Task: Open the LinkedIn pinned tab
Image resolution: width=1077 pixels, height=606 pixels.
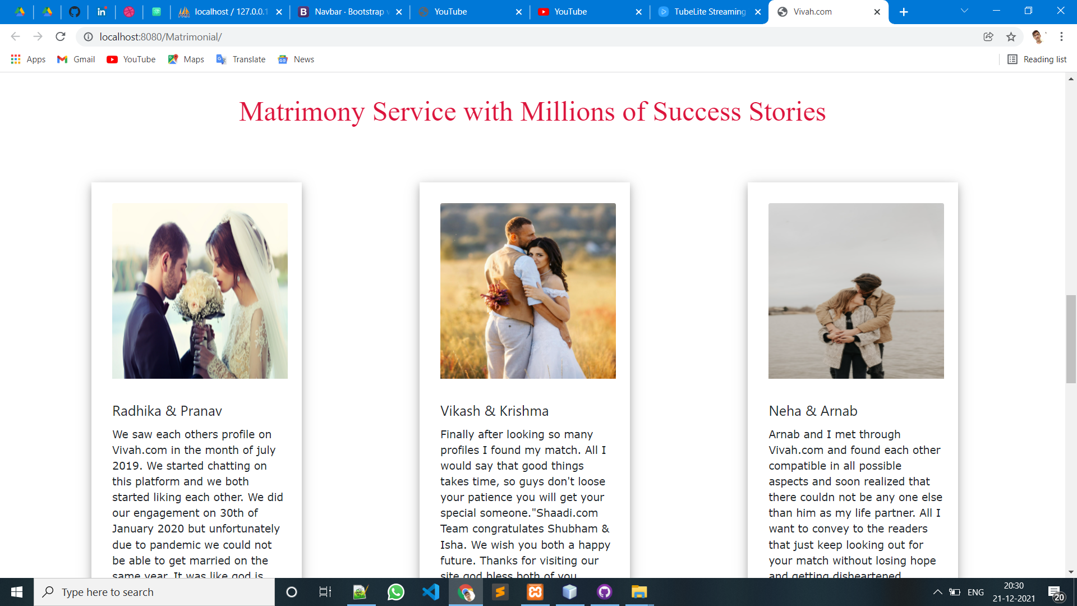Action: [x=102, y=12]
